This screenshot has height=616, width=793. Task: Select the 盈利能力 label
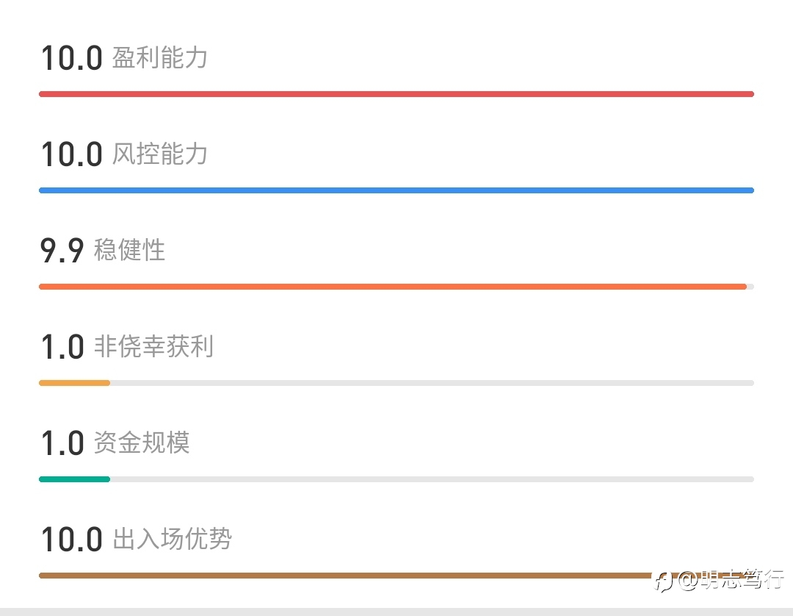coord(160,57)
